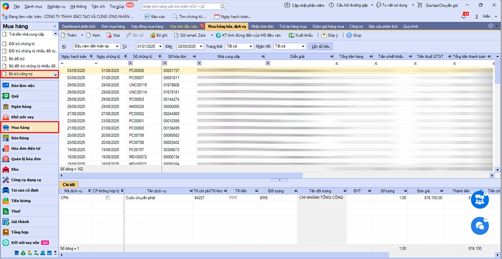Click the Thuế module icon in sidebar
The width and height of the screenshot is (502, 259).
(6, 211)
